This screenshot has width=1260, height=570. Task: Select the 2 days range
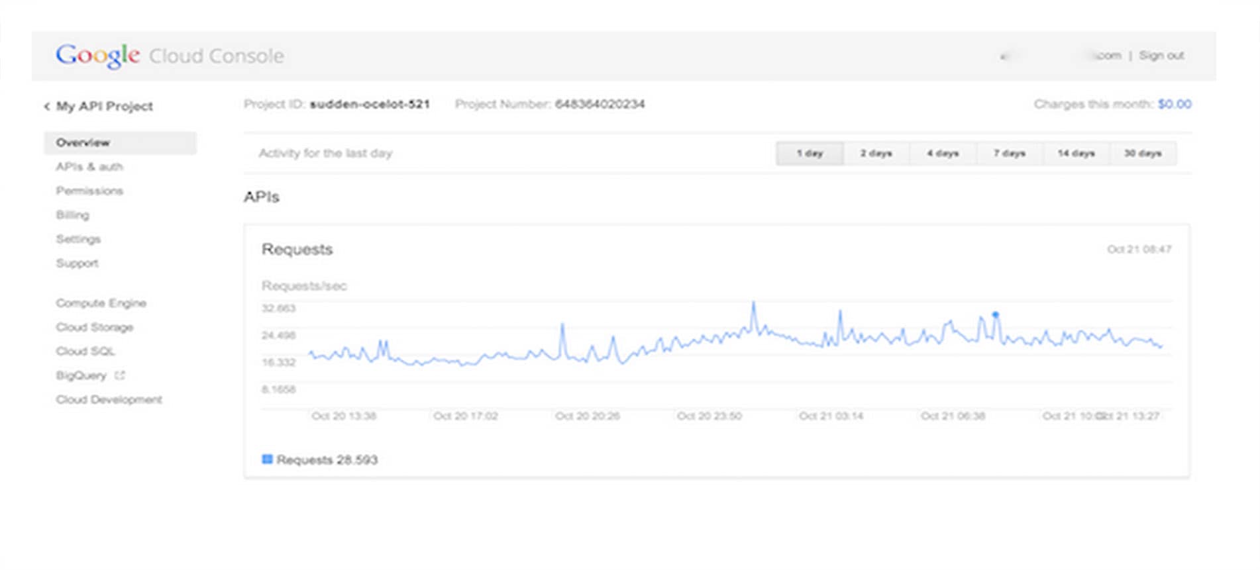876,153
